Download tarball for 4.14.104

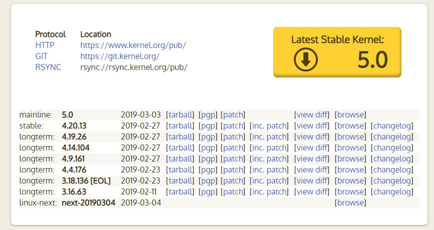point(180,148)
